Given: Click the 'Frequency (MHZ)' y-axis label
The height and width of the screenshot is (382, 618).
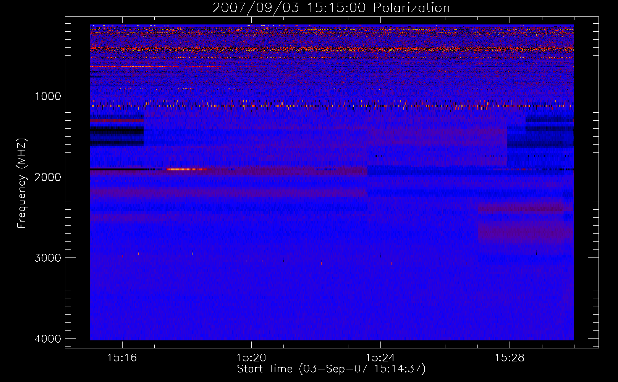Looking at the screenshot, I should (22, 183).
